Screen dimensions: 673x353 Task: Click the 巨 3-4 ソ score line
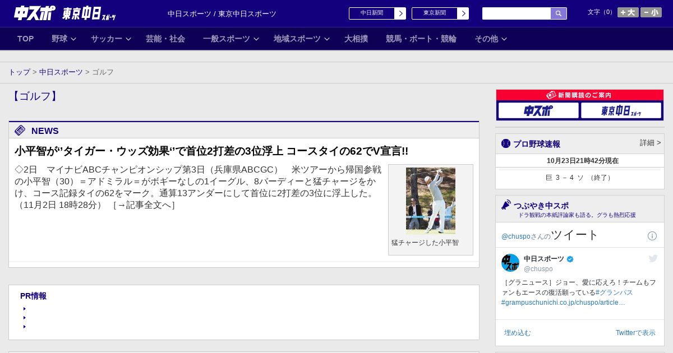[x=579, y=178]
